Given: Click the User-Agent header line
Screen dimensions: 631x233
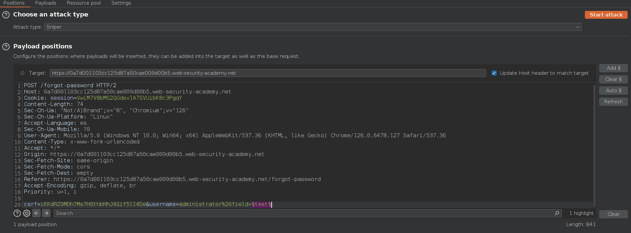Looking at the screenshot, I should tap(235, 136).
